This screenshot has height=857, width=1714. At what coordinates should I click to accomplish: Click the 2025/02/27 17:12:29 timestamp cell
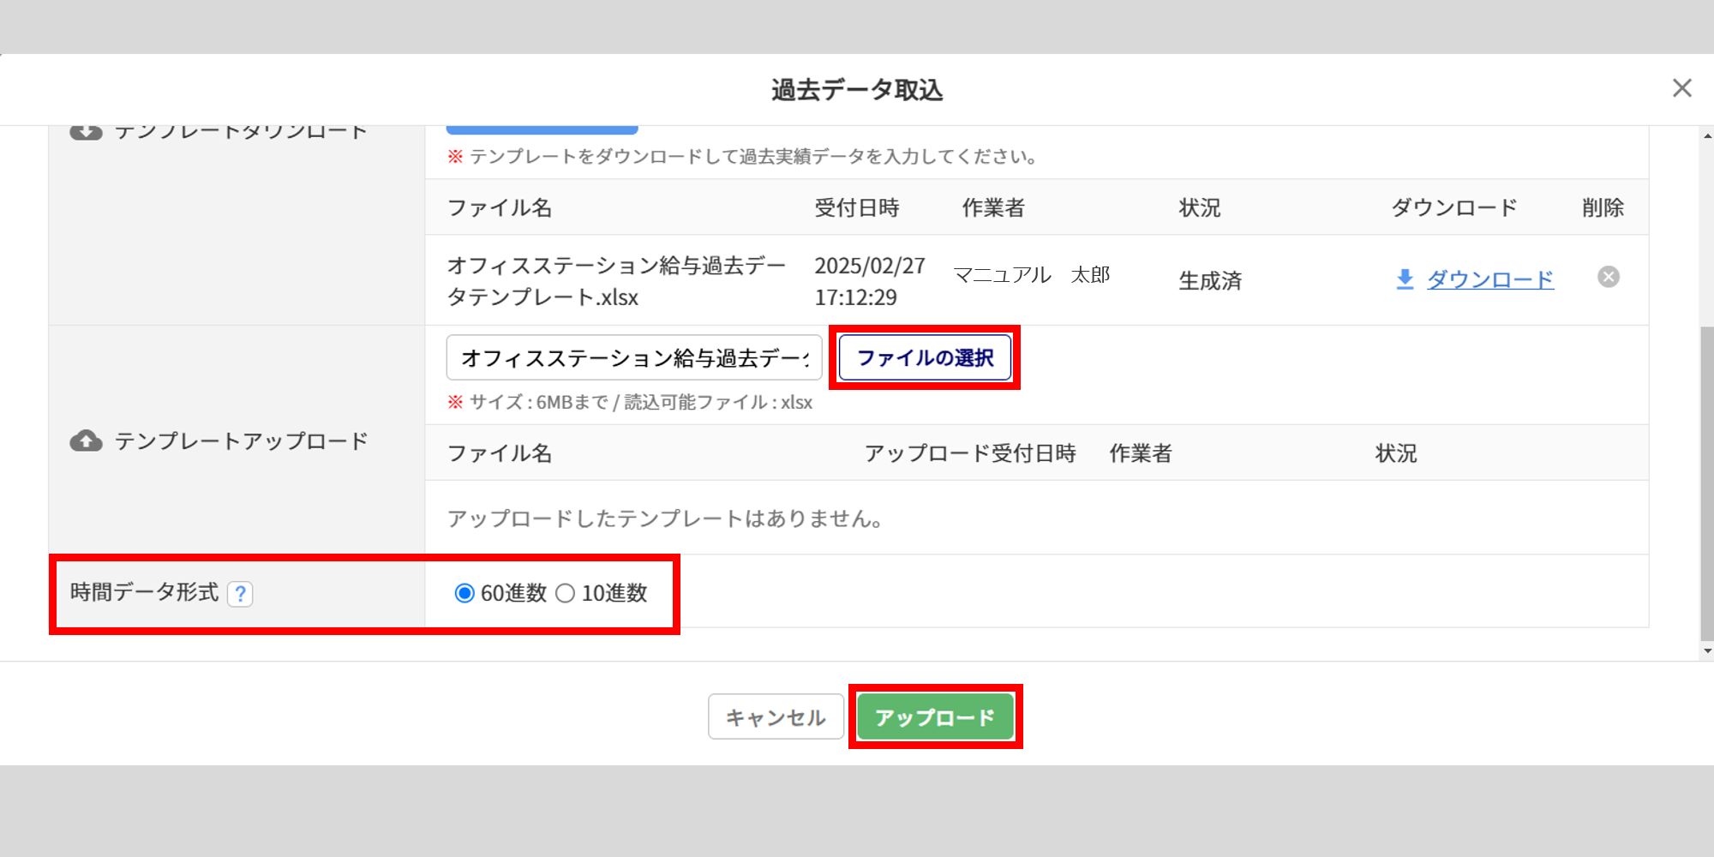coord(870,281)
